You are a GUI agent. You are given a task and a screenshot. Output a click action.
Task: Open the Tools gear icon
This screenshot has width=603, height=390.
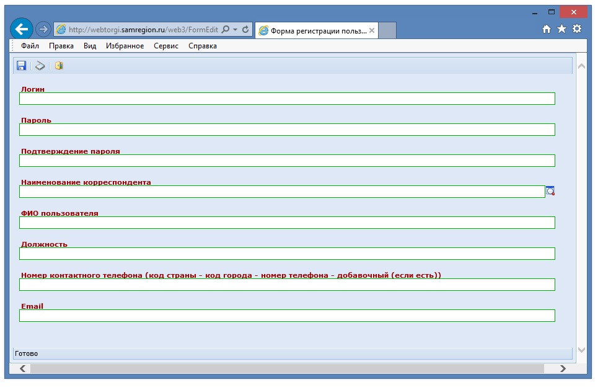click(x=577, y=29)
